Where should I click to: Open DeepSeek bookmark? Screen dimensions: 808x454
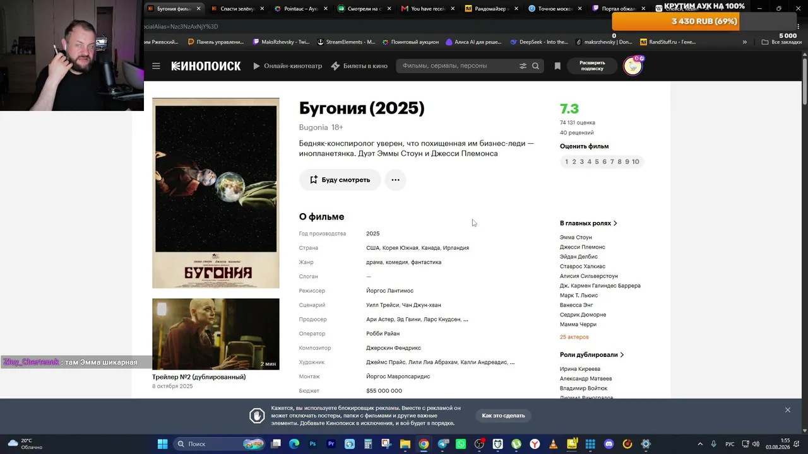[539, 42]
